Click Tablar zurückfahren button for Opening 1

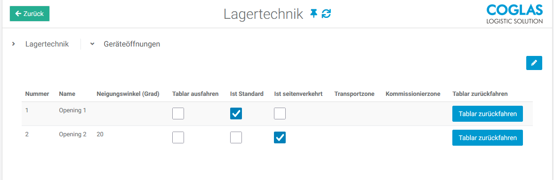click(488, 114)
